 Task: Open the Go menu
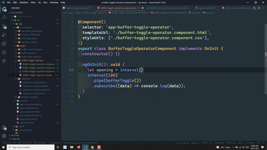39,2
